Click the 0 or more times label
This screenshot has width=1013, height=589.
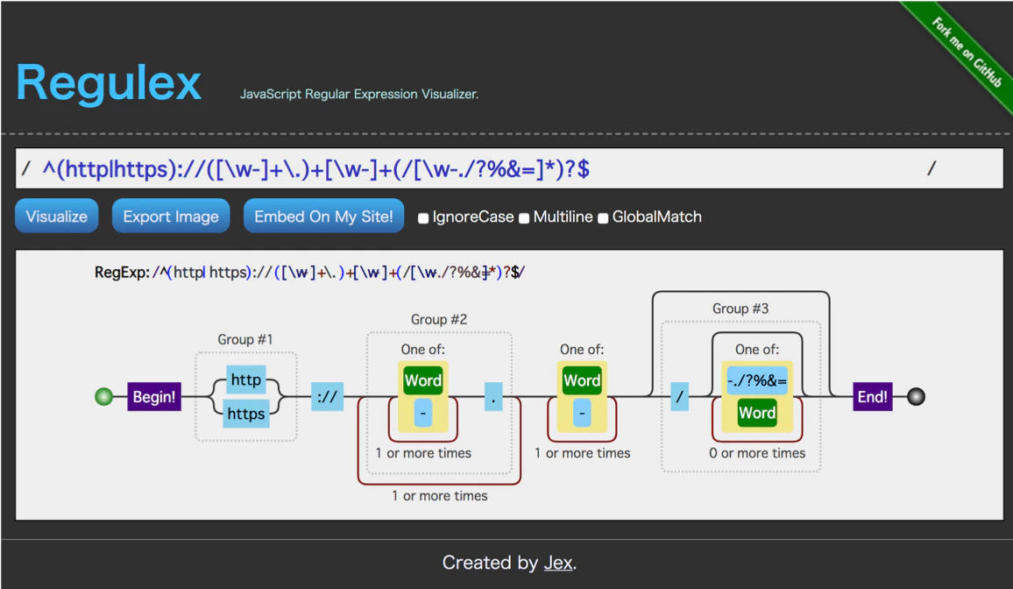[757, 453]
